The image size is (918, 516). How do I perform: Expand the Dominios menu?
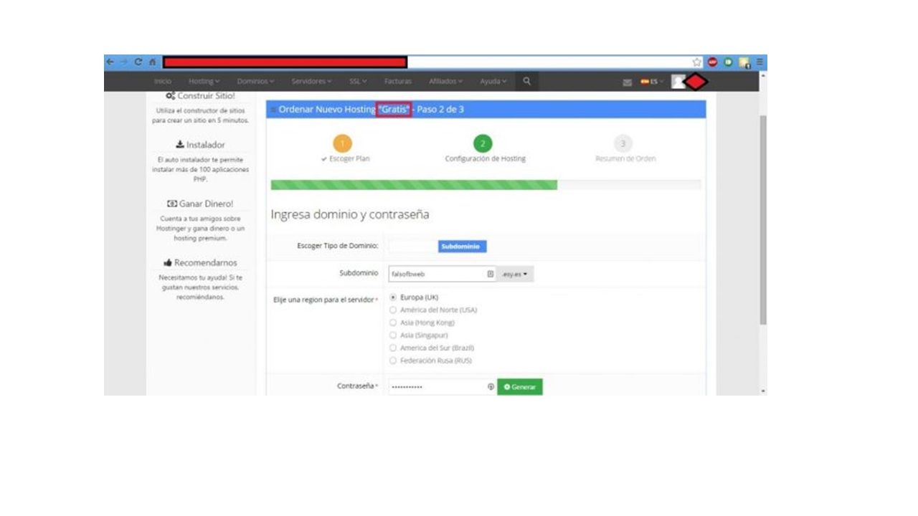[x=256, y=82]
